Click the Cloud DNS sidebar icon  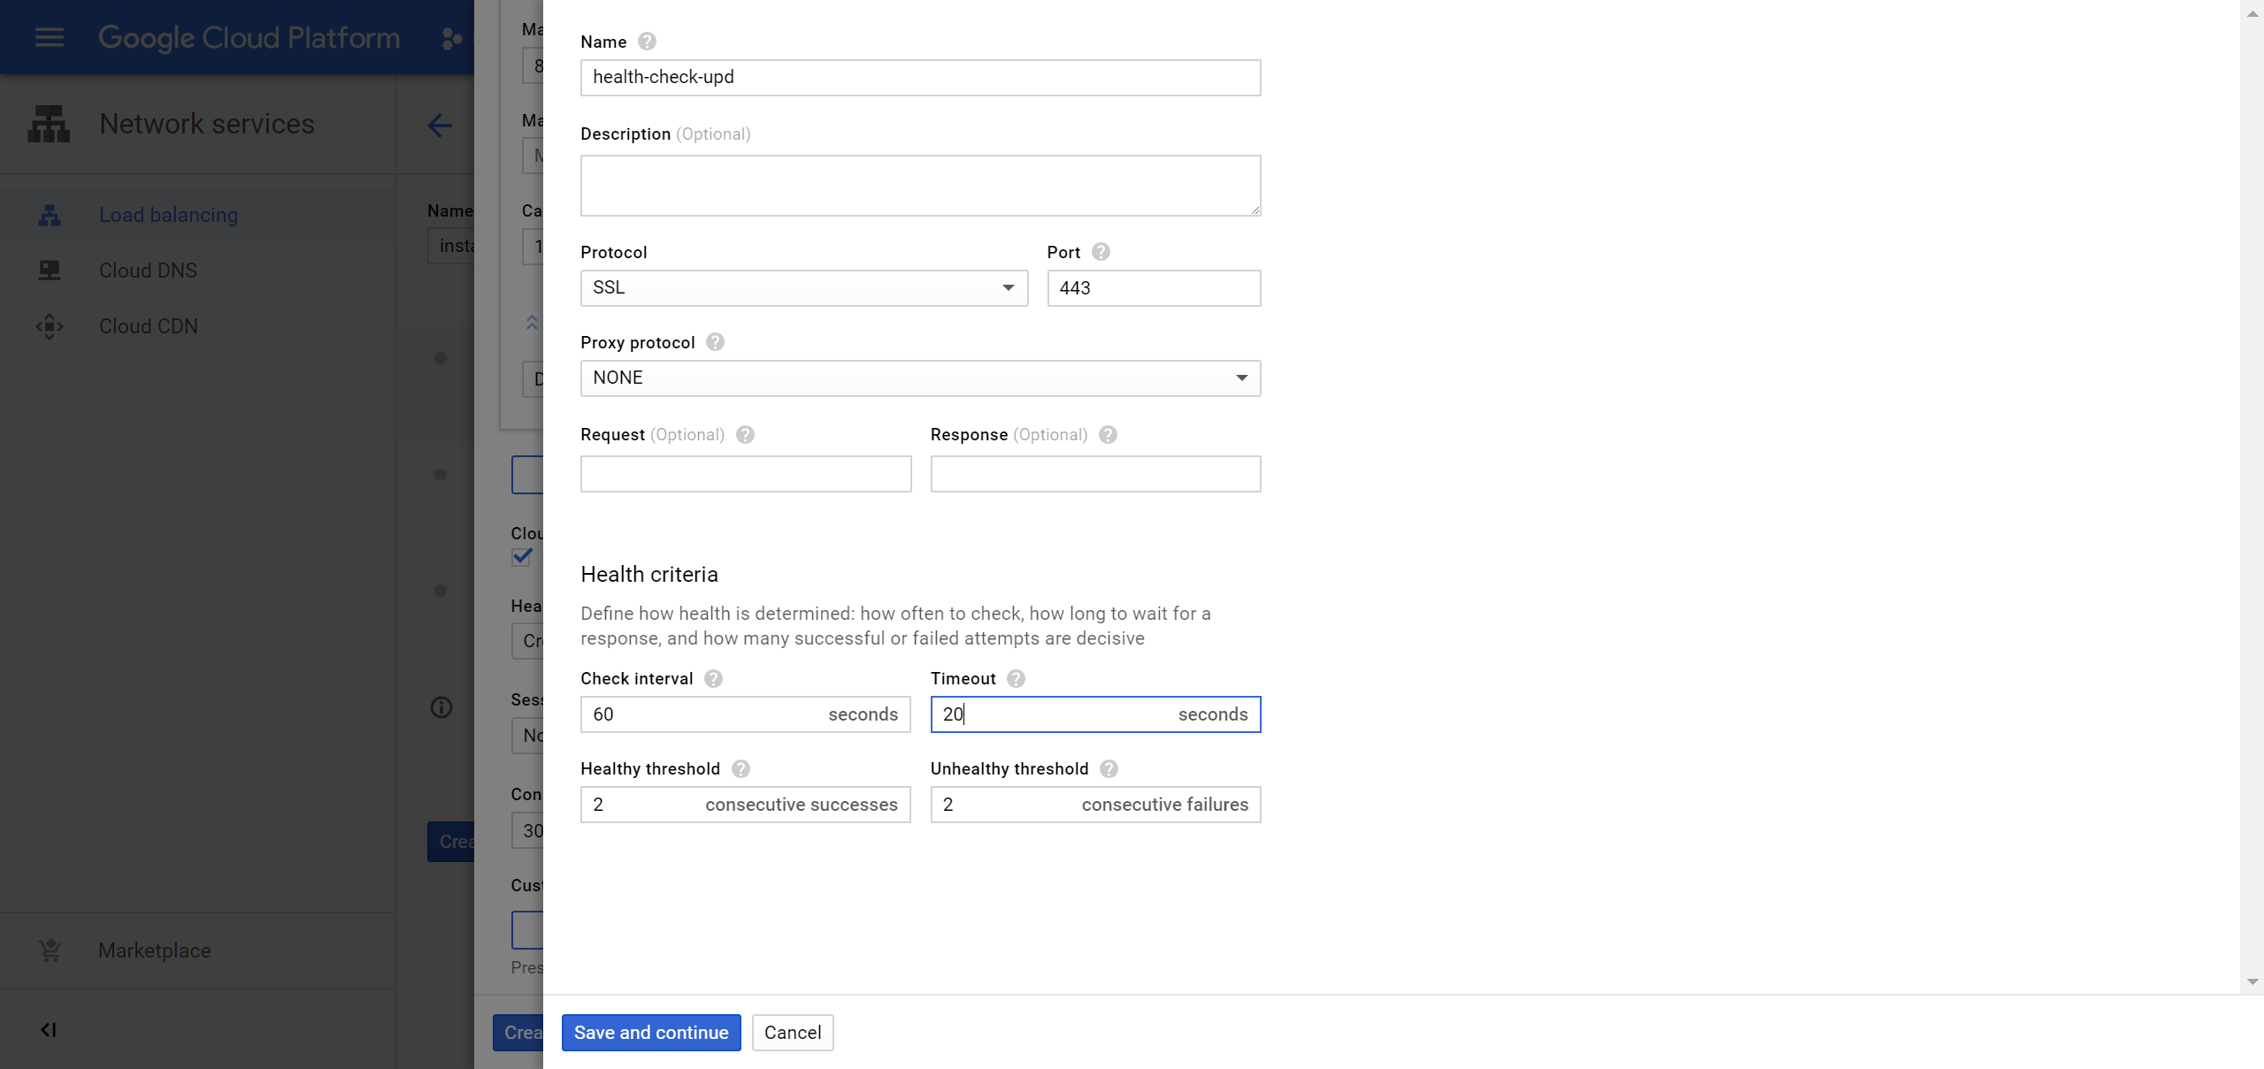click(x=50, y=271)
